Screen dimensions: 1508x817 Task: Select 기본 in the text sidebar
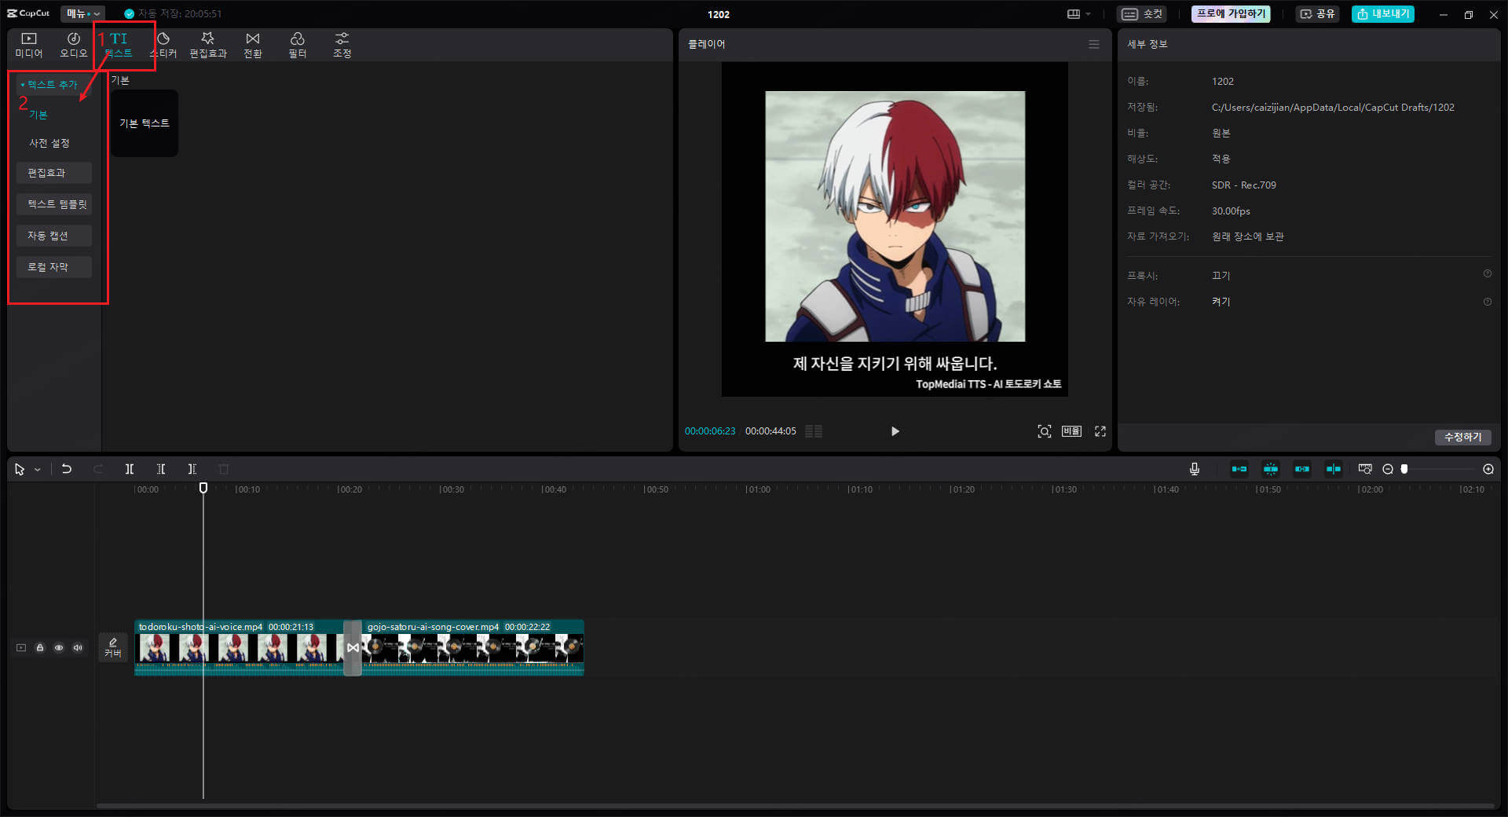pos(38,115)
